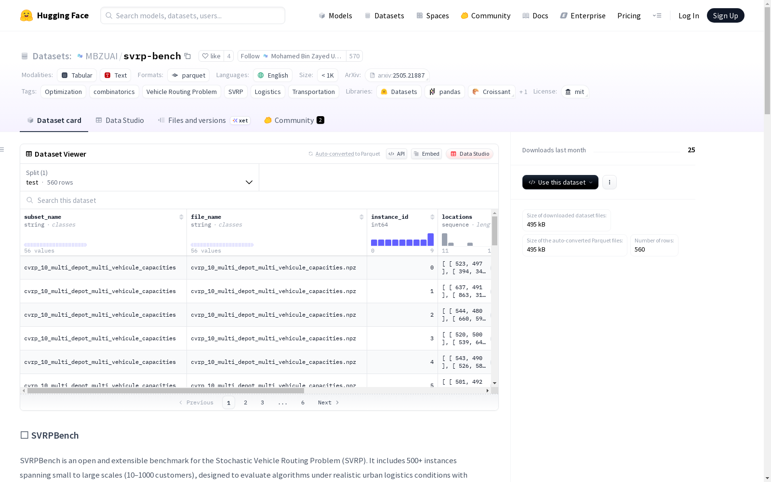This screenshot has width=771, height=482.
Task: Follow Mohamed Bin Zayed University
Action: click(292, 56)
